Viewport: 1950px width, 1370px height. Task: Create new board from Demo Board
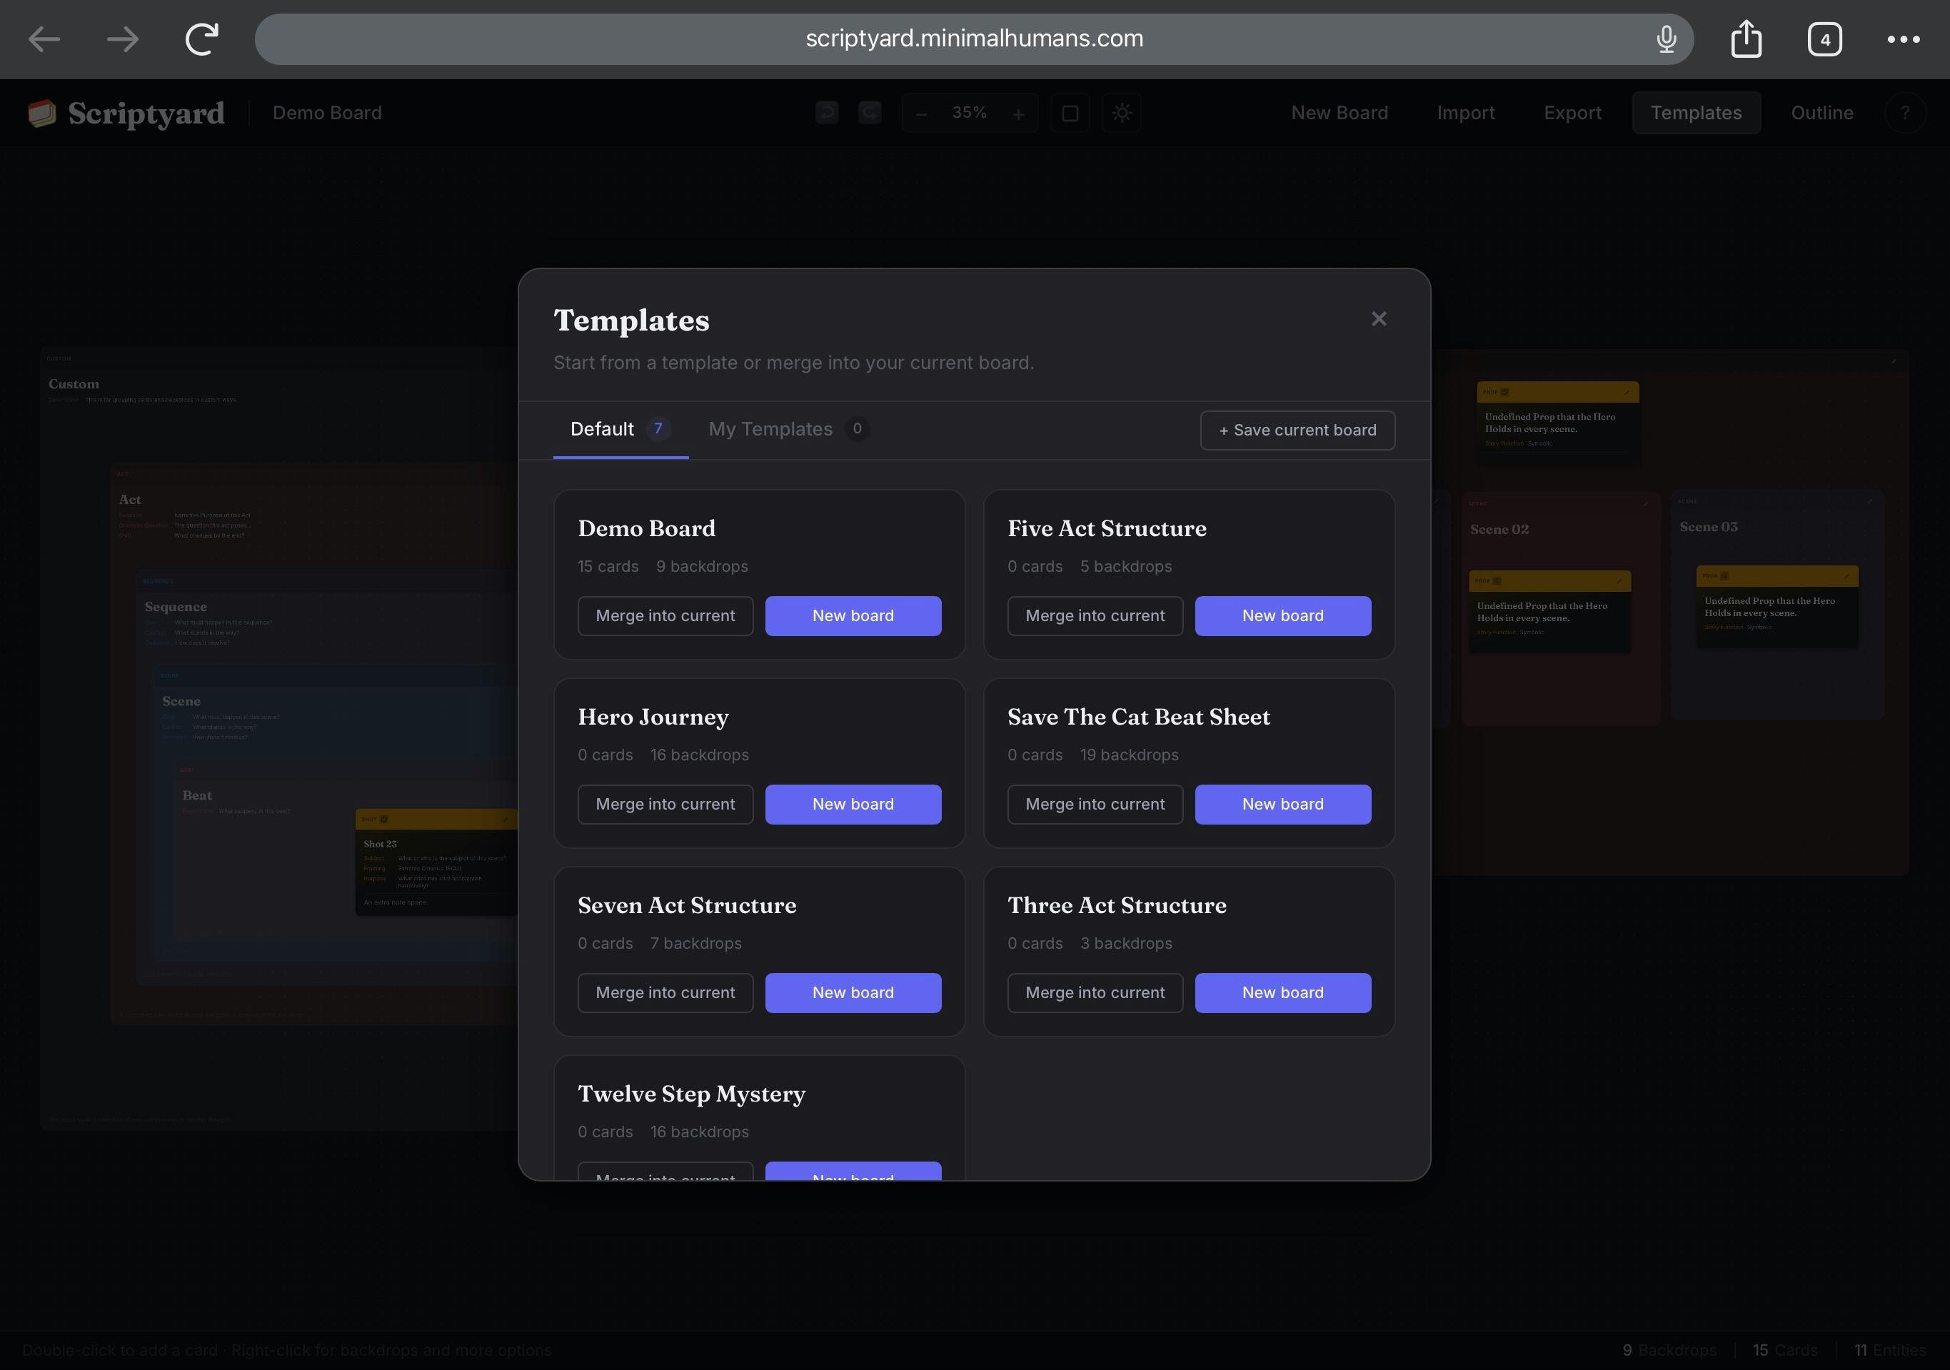pos(853,616)
